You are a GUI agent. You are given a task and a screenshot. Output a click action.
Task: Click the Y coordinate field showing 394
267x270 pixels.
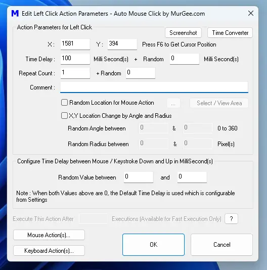122,44
